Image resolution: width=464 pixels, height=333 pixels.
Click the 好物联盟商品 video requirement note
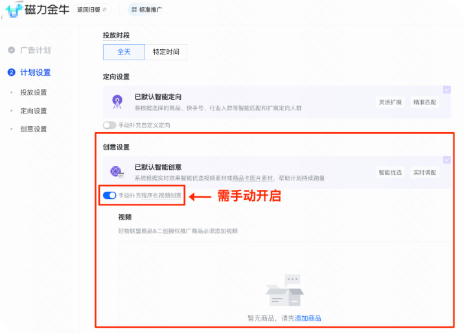coord(178,231)
